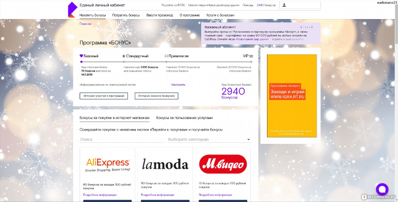Select Бонусы за покупки в интернет-магазинах tab

(115, 118)
